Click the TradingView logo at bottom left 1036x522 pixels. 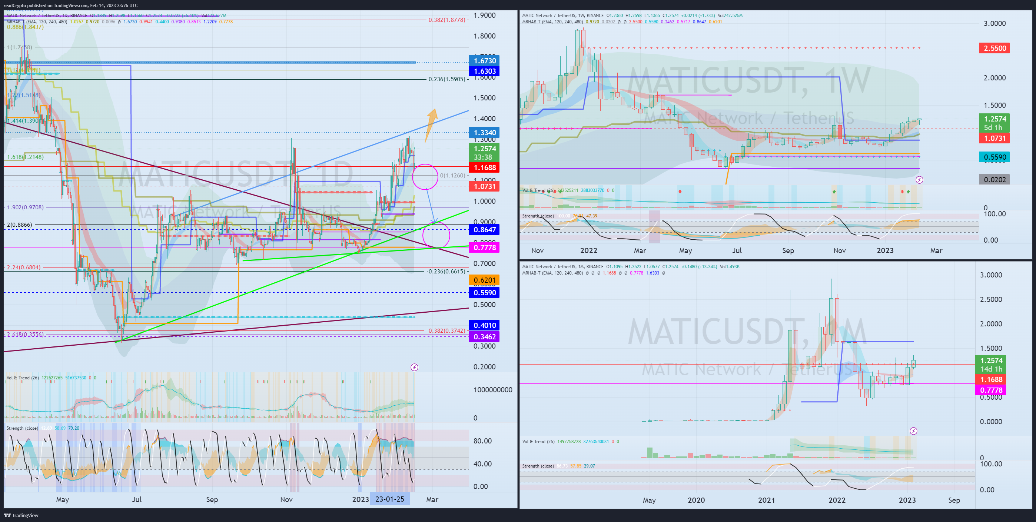pyautogui.click(x=21, y=515)
